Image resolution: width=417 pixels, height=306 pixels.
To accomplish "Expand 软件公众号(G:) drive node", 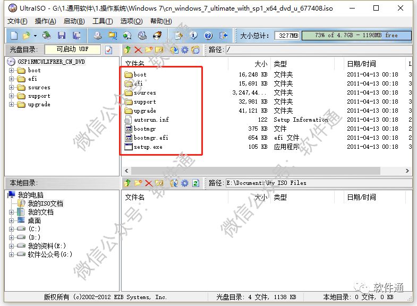I will 11,254.
